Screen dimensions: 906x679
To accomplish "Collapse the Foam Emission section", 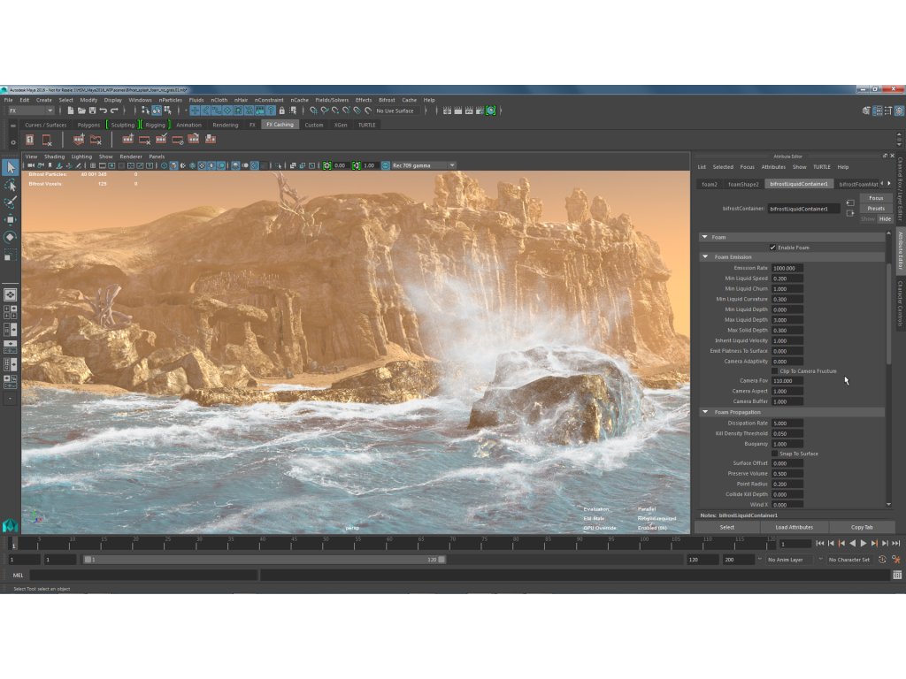I will [x=705, y=257].
